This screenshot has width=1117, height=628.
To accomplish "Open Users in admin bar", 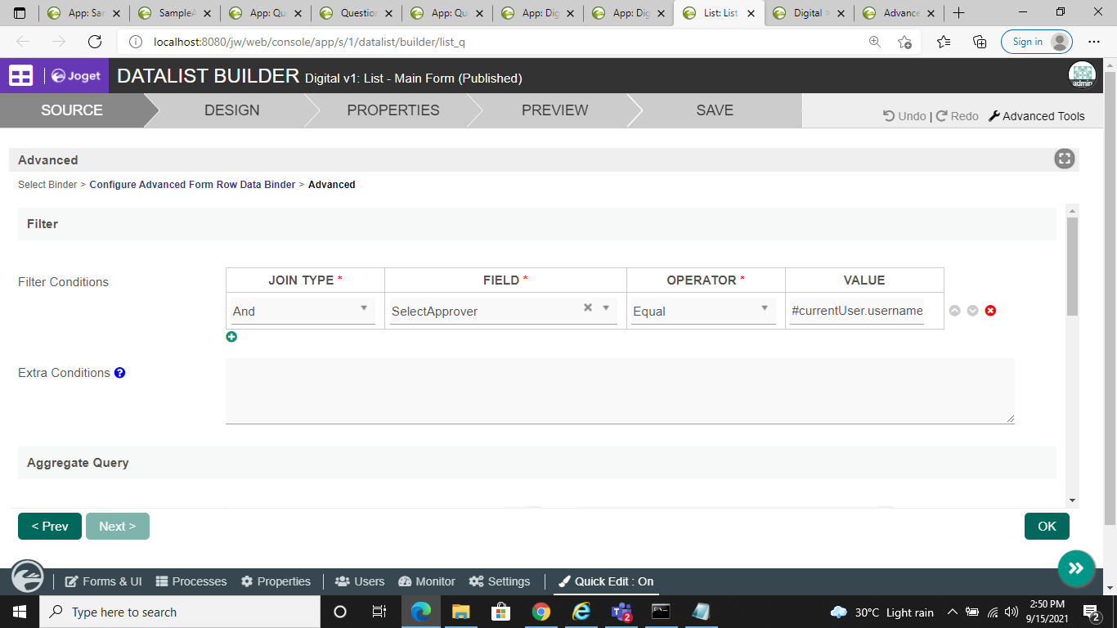I will click(360, 581).
